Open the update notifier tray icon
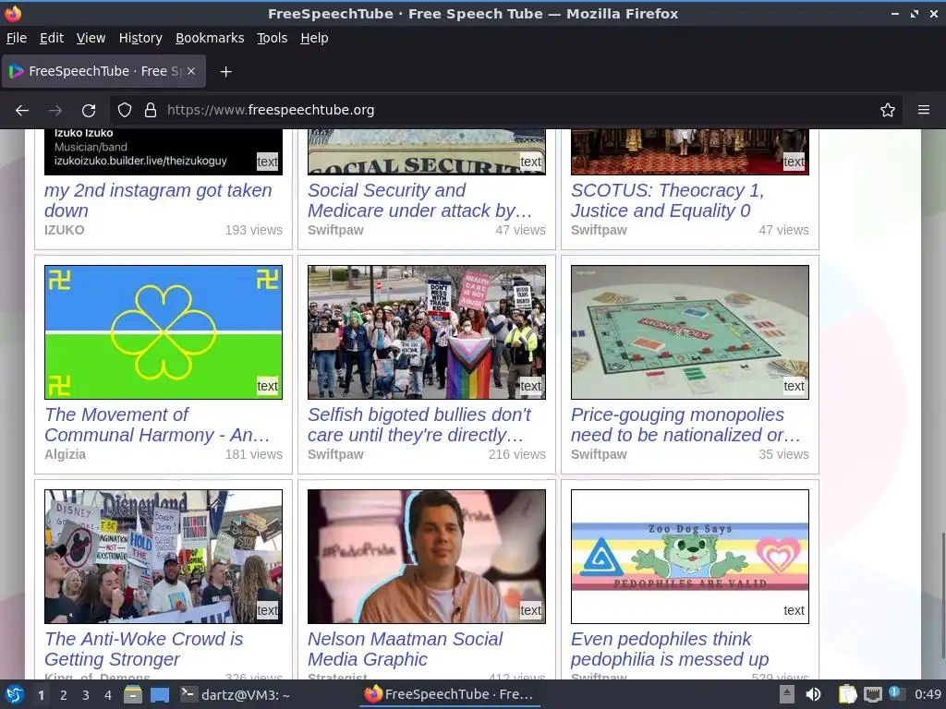This screenshot has width=946, height=709. (896, 693)
